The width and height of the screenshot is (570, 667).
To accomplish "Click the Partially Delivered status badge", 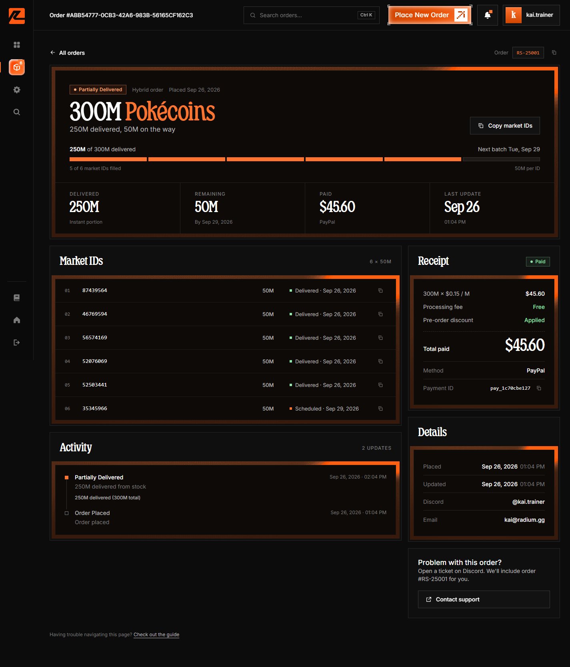I will pyautogui.click(x=98, y=90).
